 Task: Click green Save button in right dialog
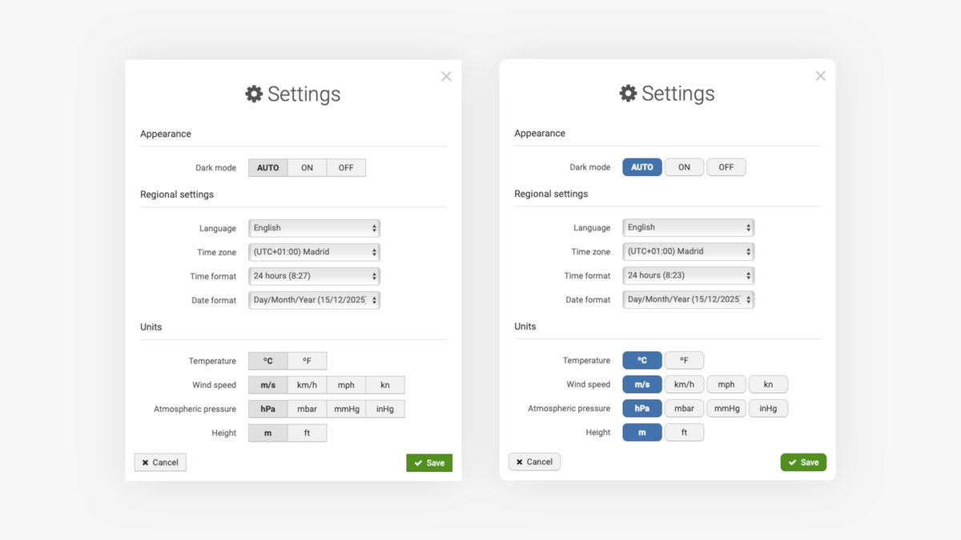[x=803, y=462]
